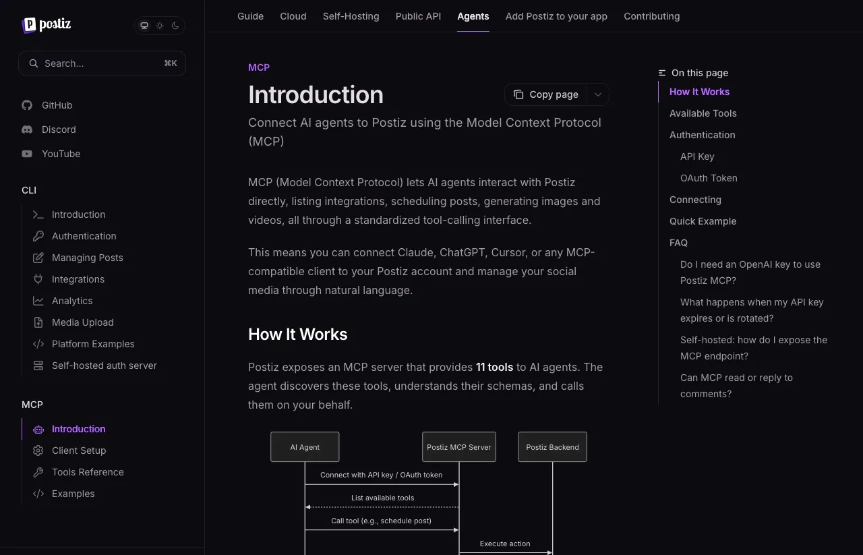Jump to How It Works section
The image size is (863, 555).
click(x=699, y=92)
